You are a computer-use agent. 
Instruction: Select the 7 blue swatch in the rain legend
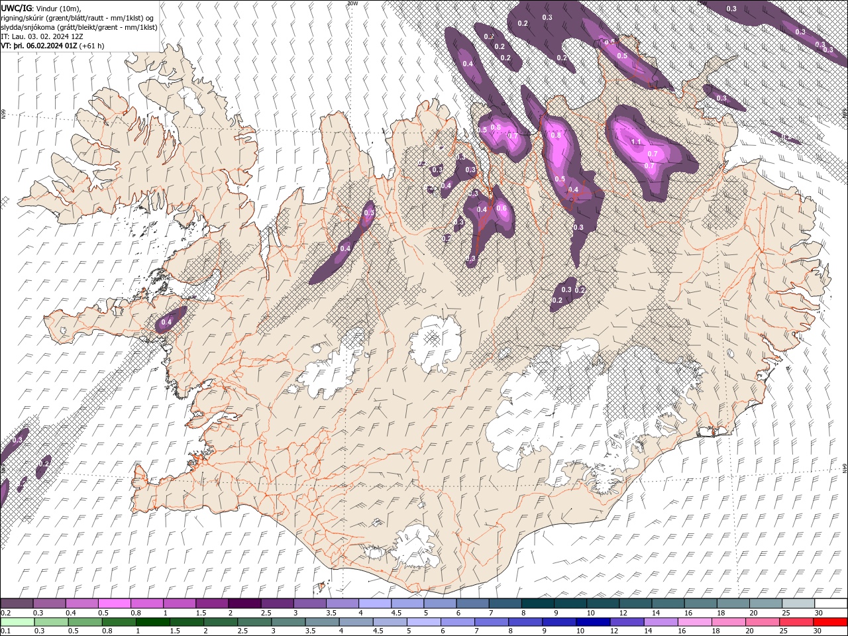point(491,622)
